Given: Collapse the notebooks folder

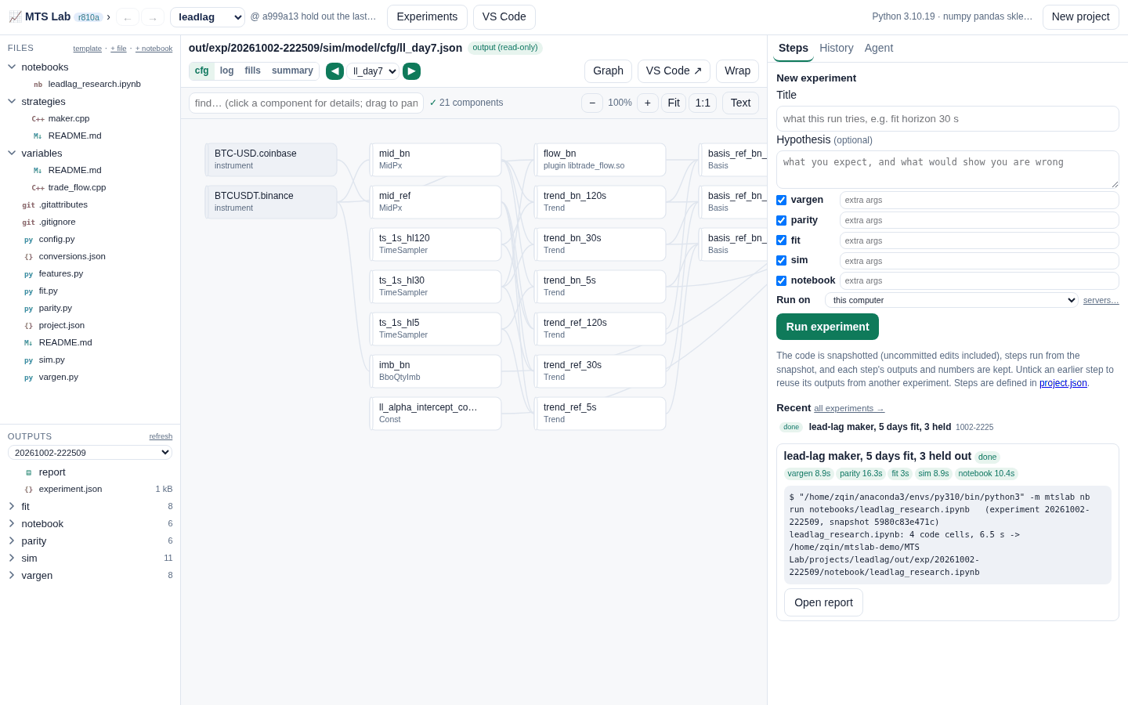Looking at the screenshot, I should [x=45, y=67].
